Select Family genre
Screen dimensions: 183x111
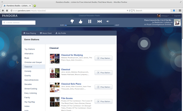click(27, 98)
